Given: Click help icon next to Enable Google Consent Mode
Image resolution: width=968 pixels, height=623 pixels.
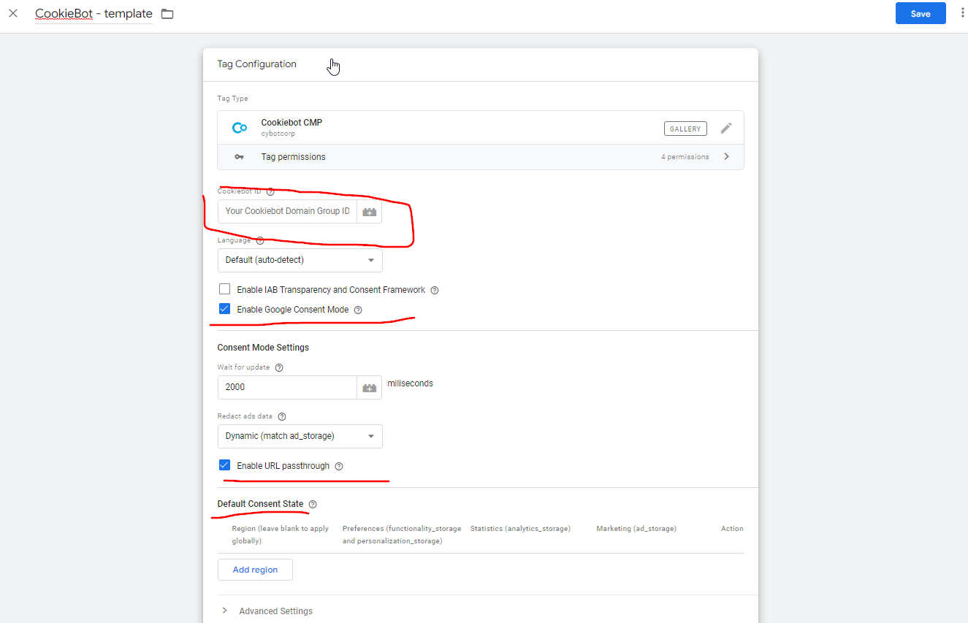Looking at the screenshot, I should pyautogui.click(x=358, y=310).
